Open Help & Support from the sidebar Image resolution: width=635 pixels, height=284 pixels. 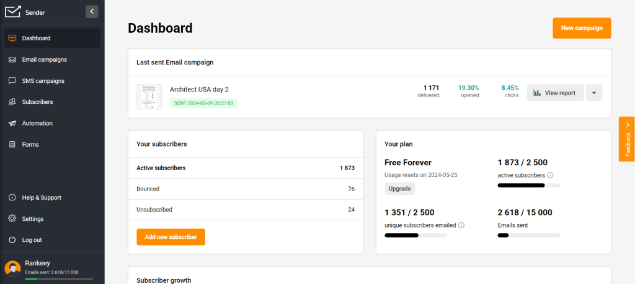tap(42, 197)
